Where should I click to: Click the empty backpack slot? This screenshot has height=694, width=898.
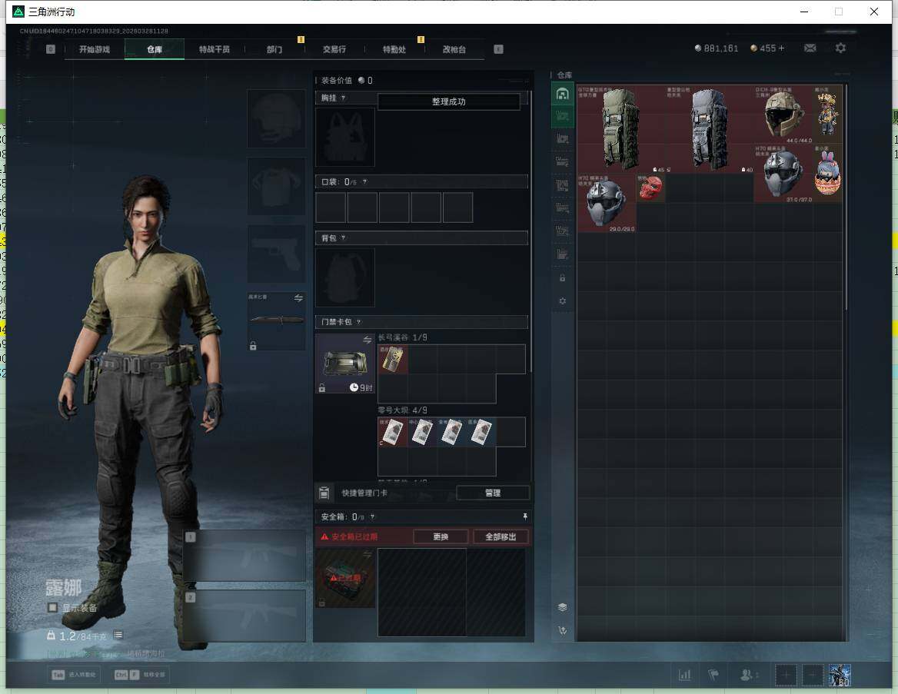344,277
